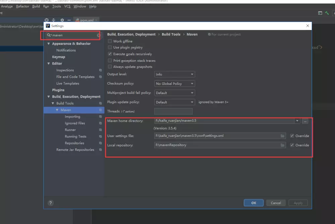Open the Run menu
335x224 pixels.
[x=46, y=6]
